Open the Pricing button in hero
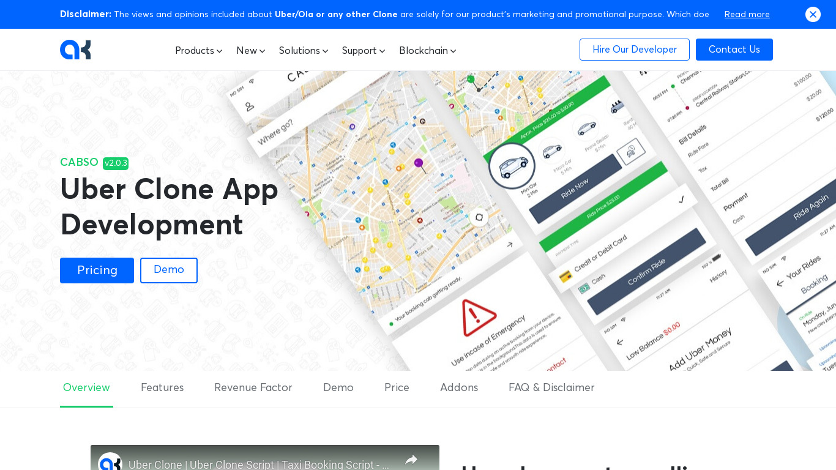Image resolution: width=836 pixels, height=470 pixels. point(97,270)
